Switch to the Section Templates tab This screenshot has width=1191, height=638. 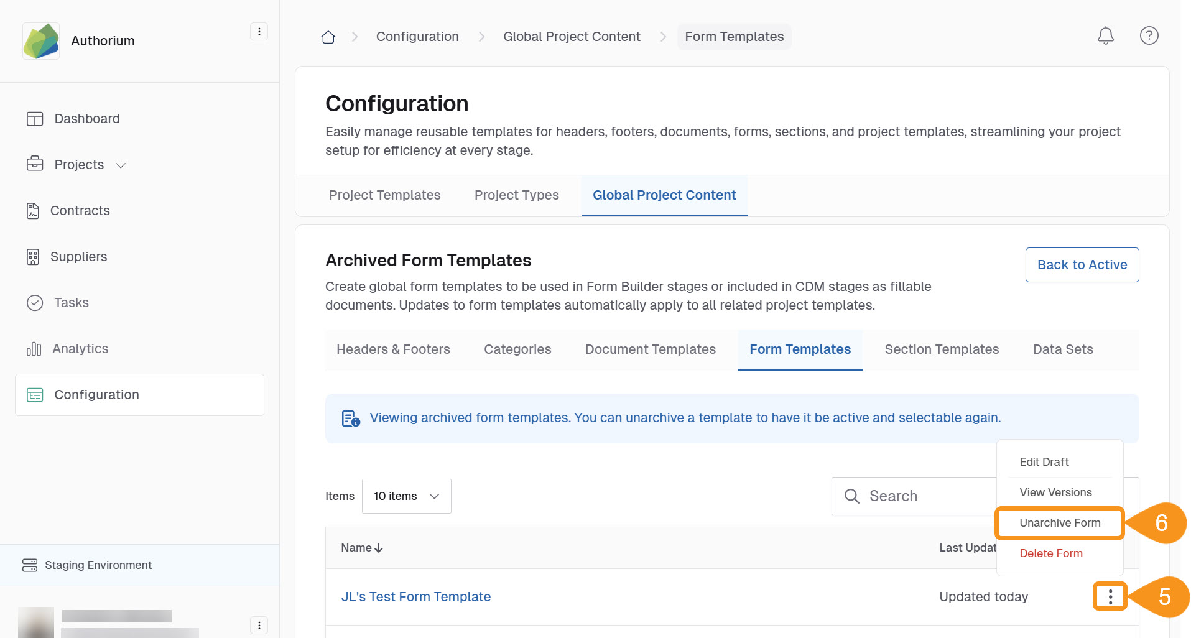pos(941,349)
